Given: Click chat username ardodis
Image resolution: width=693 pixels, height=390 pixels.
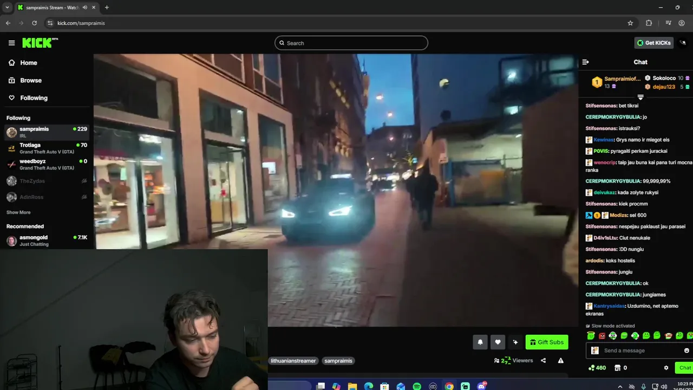Looking at the screenshot, I should coord(594,261).
